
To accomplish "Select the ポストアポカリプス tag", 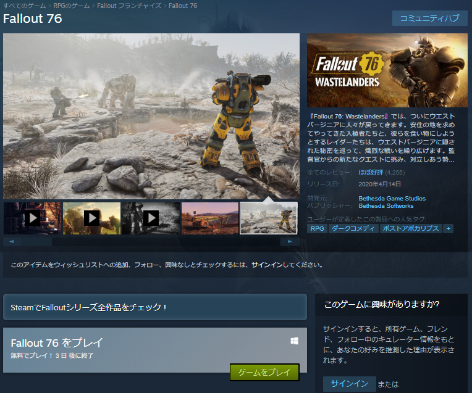I will click(411, 228).
